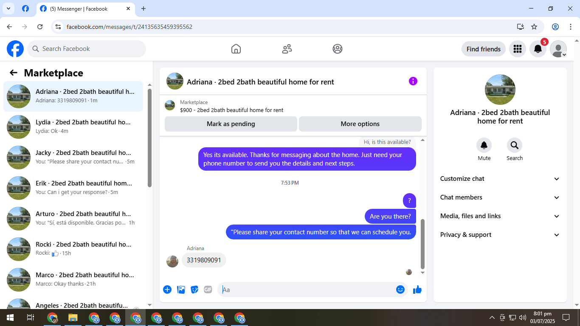Viewport: 580px width, 326px height.
Task: Expand Privacy & support section
Action: coord(500,235)
